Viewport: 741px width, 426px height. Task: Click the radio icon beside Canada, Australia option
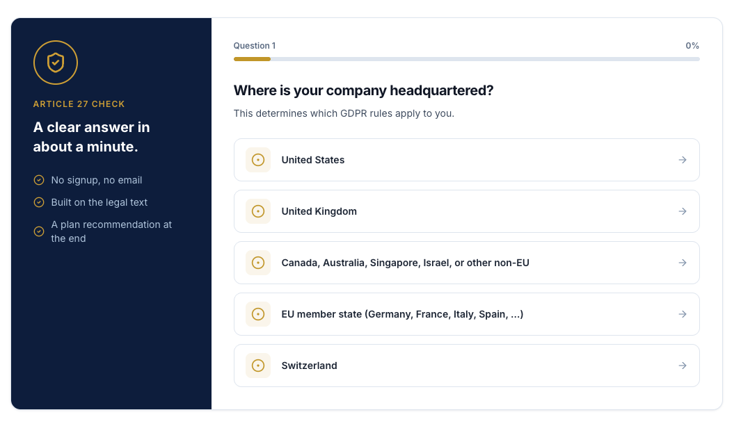point(258,263)
